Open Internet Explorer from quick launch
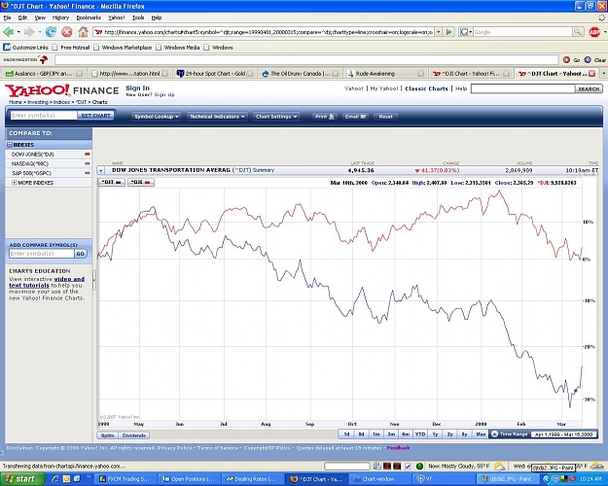Image resolution: width=608 pixels, height=486 pixels. click(55, 479)
